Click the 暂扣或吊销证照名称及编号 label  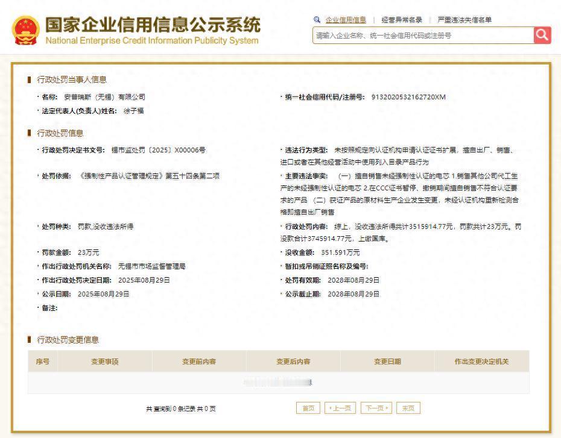click(326, 266)
